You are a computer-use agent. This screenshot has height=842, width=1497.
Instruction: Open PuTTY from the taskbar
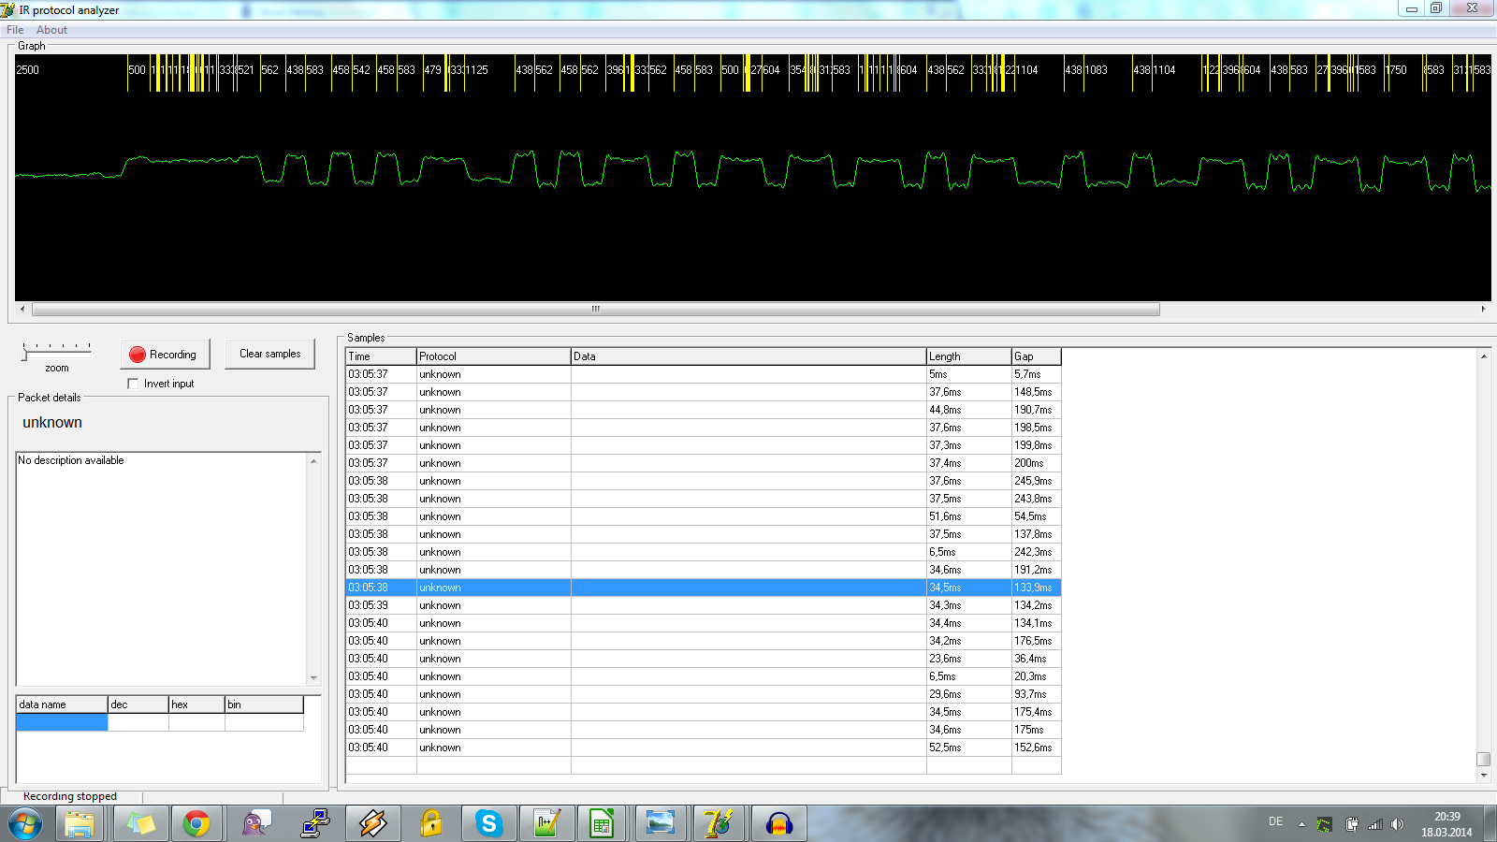coord(315,823)
